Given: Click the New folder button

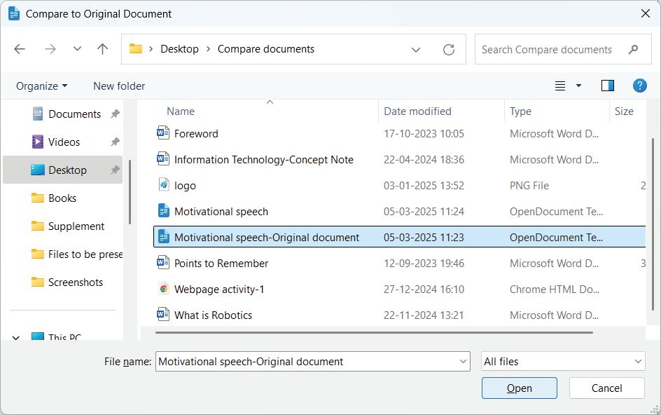Looking at the screenshot, I should pyautogui.click(x=119, y=86).
